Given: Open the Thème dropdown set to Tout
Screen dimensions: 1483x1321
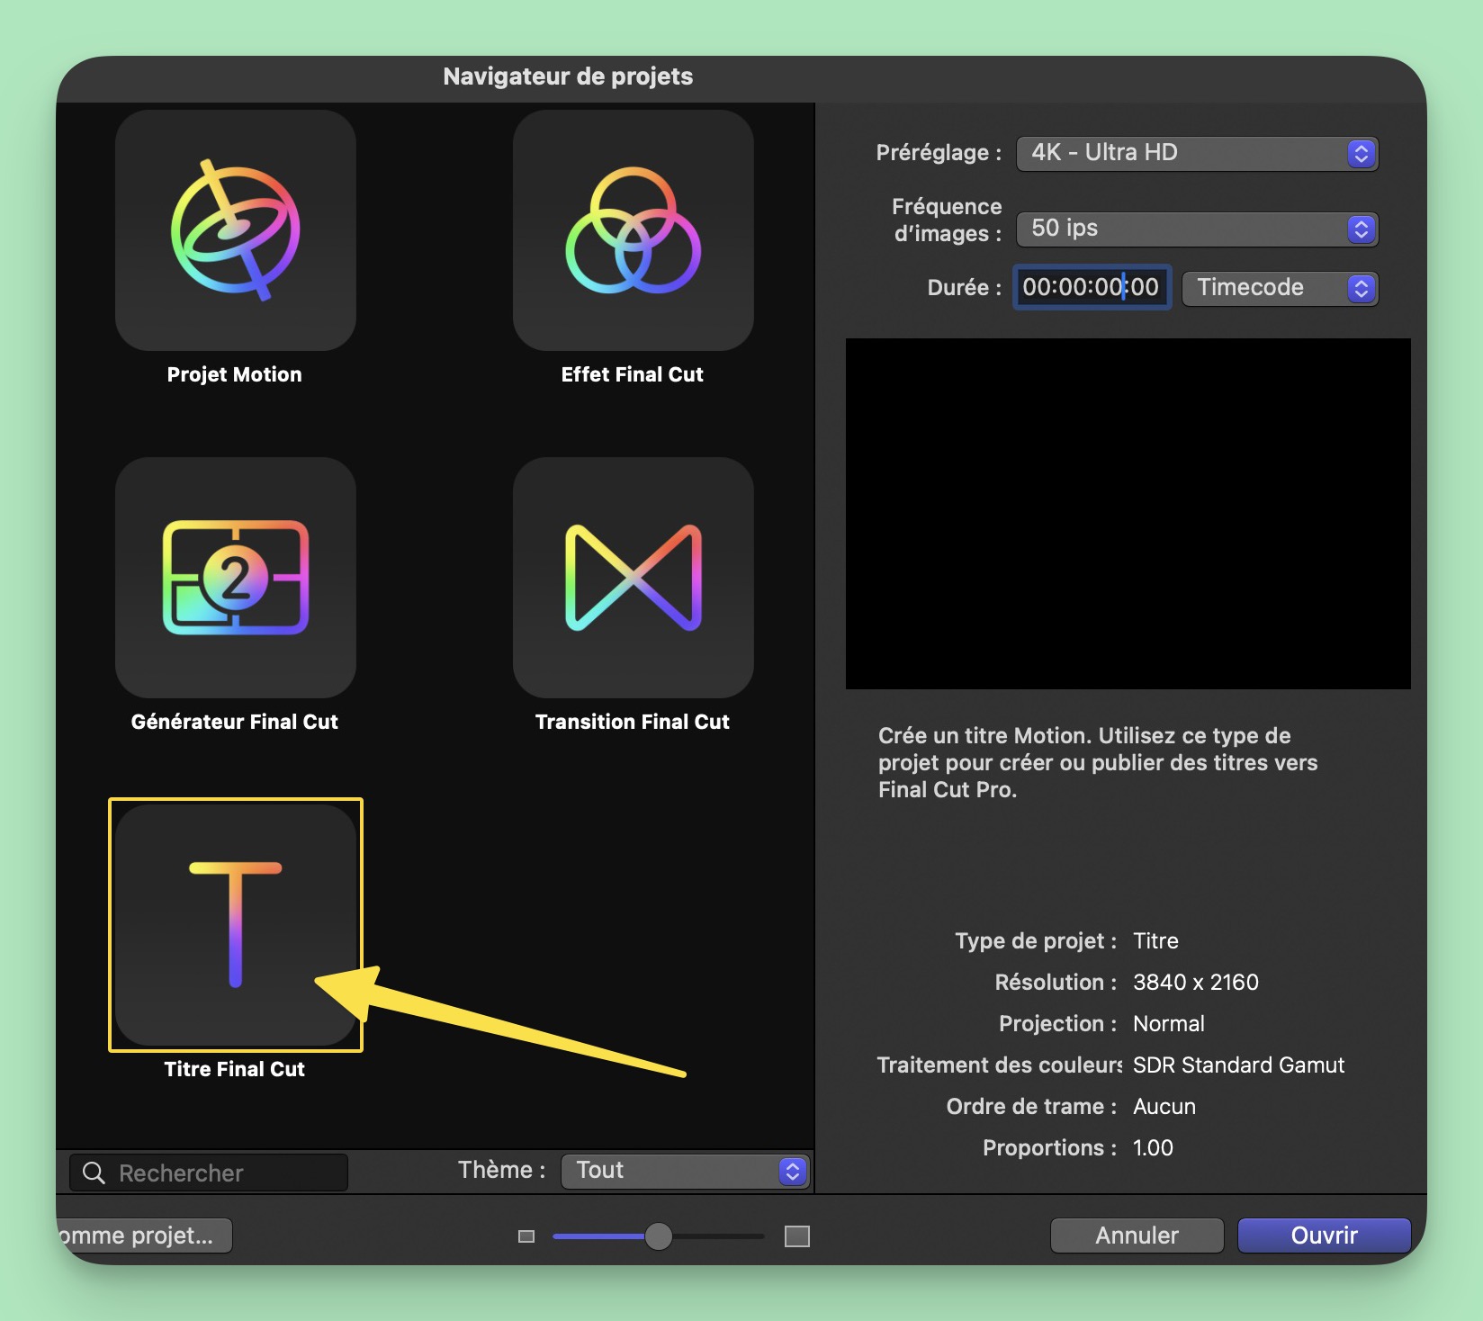Looking at the screenshot, I should click(x=685, y=1171).
